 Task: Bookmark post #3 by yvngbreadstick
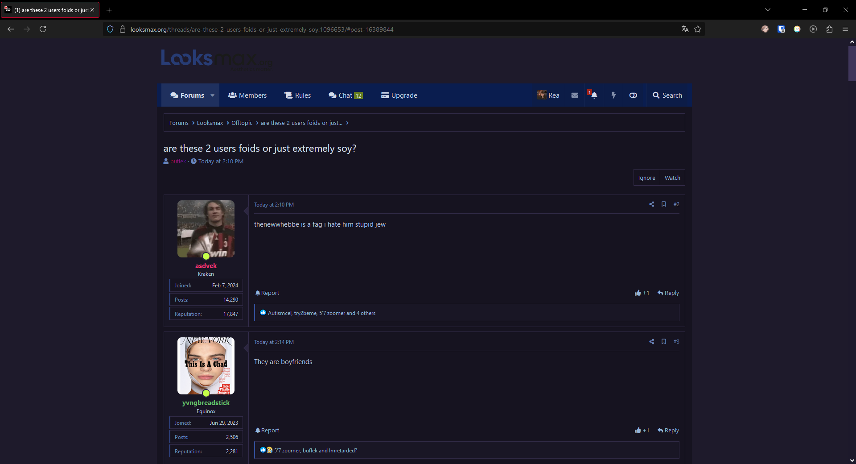(664, 342)
